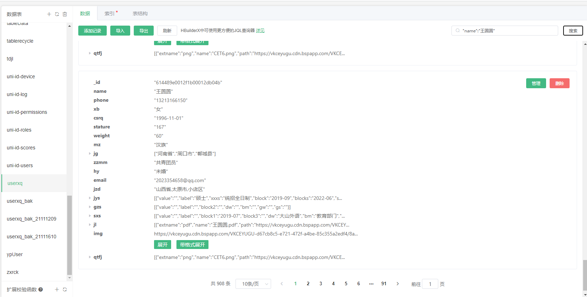Switch to the 表结构 tab

[140, 14]
